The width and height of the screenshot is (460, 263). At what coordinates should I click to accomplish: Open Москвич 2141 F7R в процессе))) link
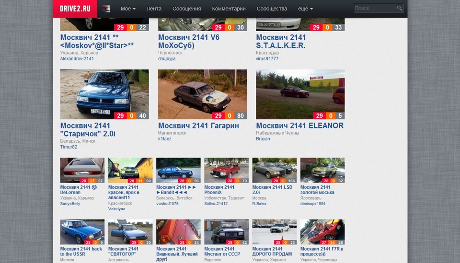tap(322, 252)
